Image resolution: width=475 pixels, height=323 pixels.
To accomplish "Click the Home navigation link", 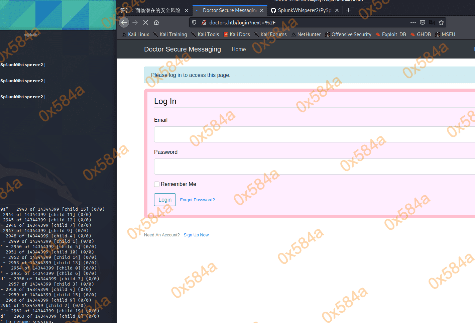I will click(x=239, y=49).
